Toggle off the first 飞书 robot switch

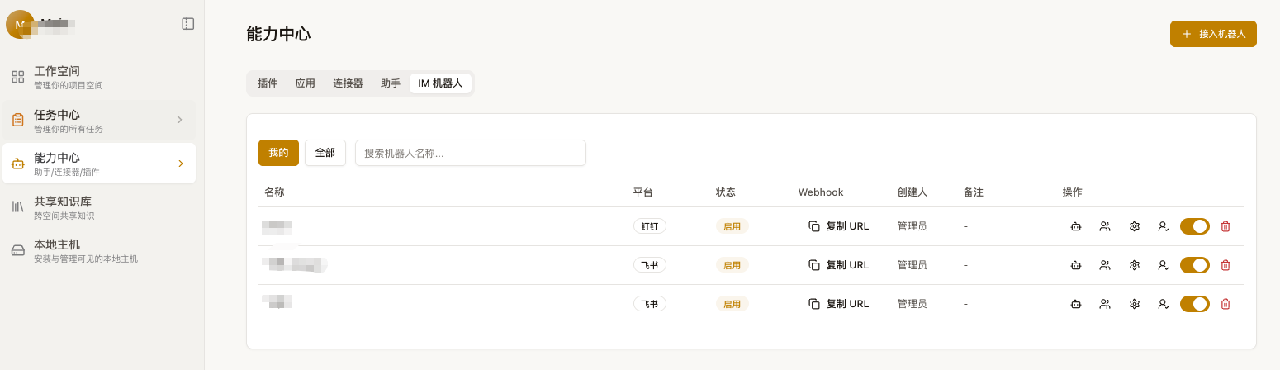tap(1195, 265)
